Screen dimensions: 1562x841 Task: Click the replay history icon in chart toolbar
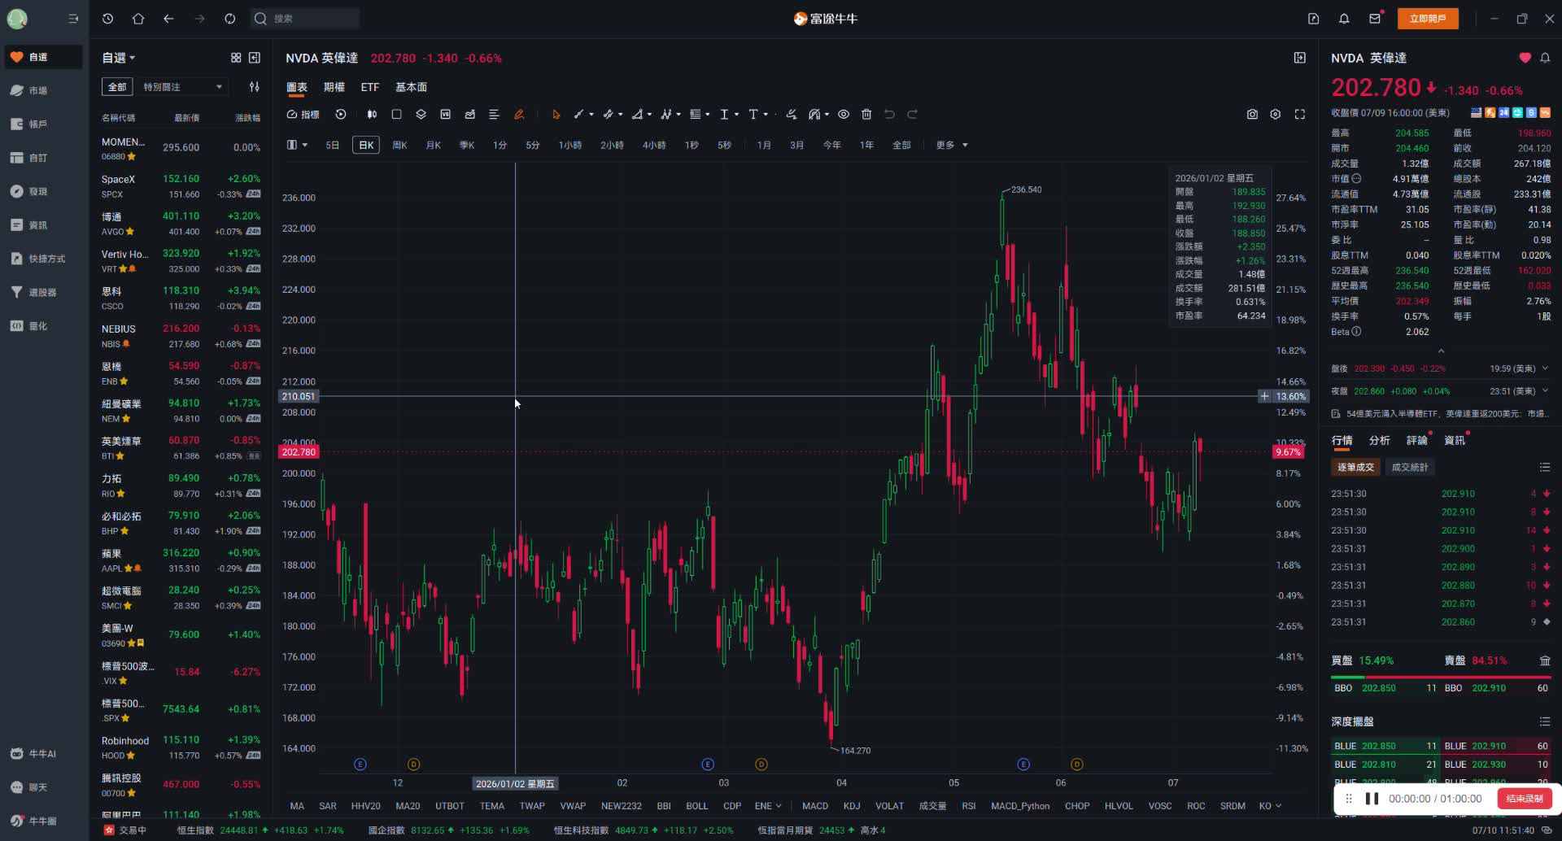tap(341, 115)
